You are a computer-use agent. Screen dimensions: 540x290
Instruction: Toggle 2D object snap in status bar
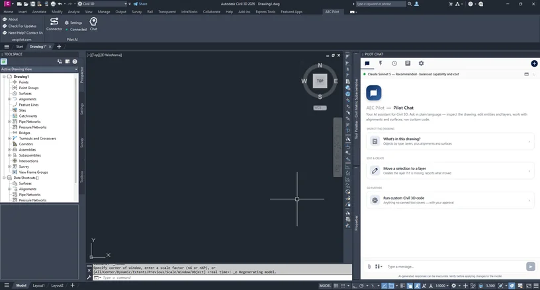coord(391,285)
